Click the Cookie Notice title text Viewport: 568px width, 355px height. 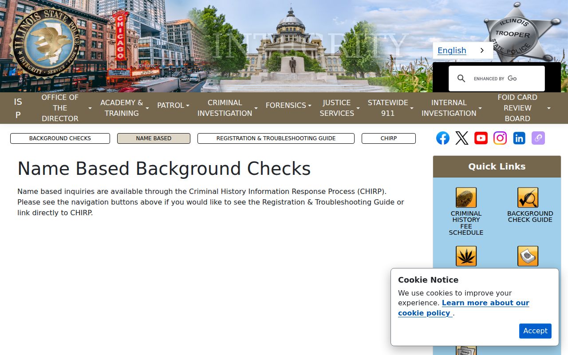pyautogui.click(x=428, y=280)
